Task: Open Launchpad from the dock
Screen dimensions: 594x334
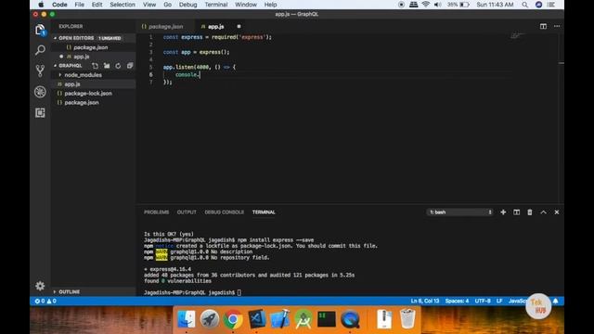Action: [x=210, y=319]
